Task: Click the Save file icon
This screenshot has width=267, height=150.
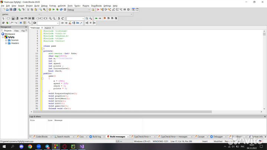Action: (x=11, y=10)
